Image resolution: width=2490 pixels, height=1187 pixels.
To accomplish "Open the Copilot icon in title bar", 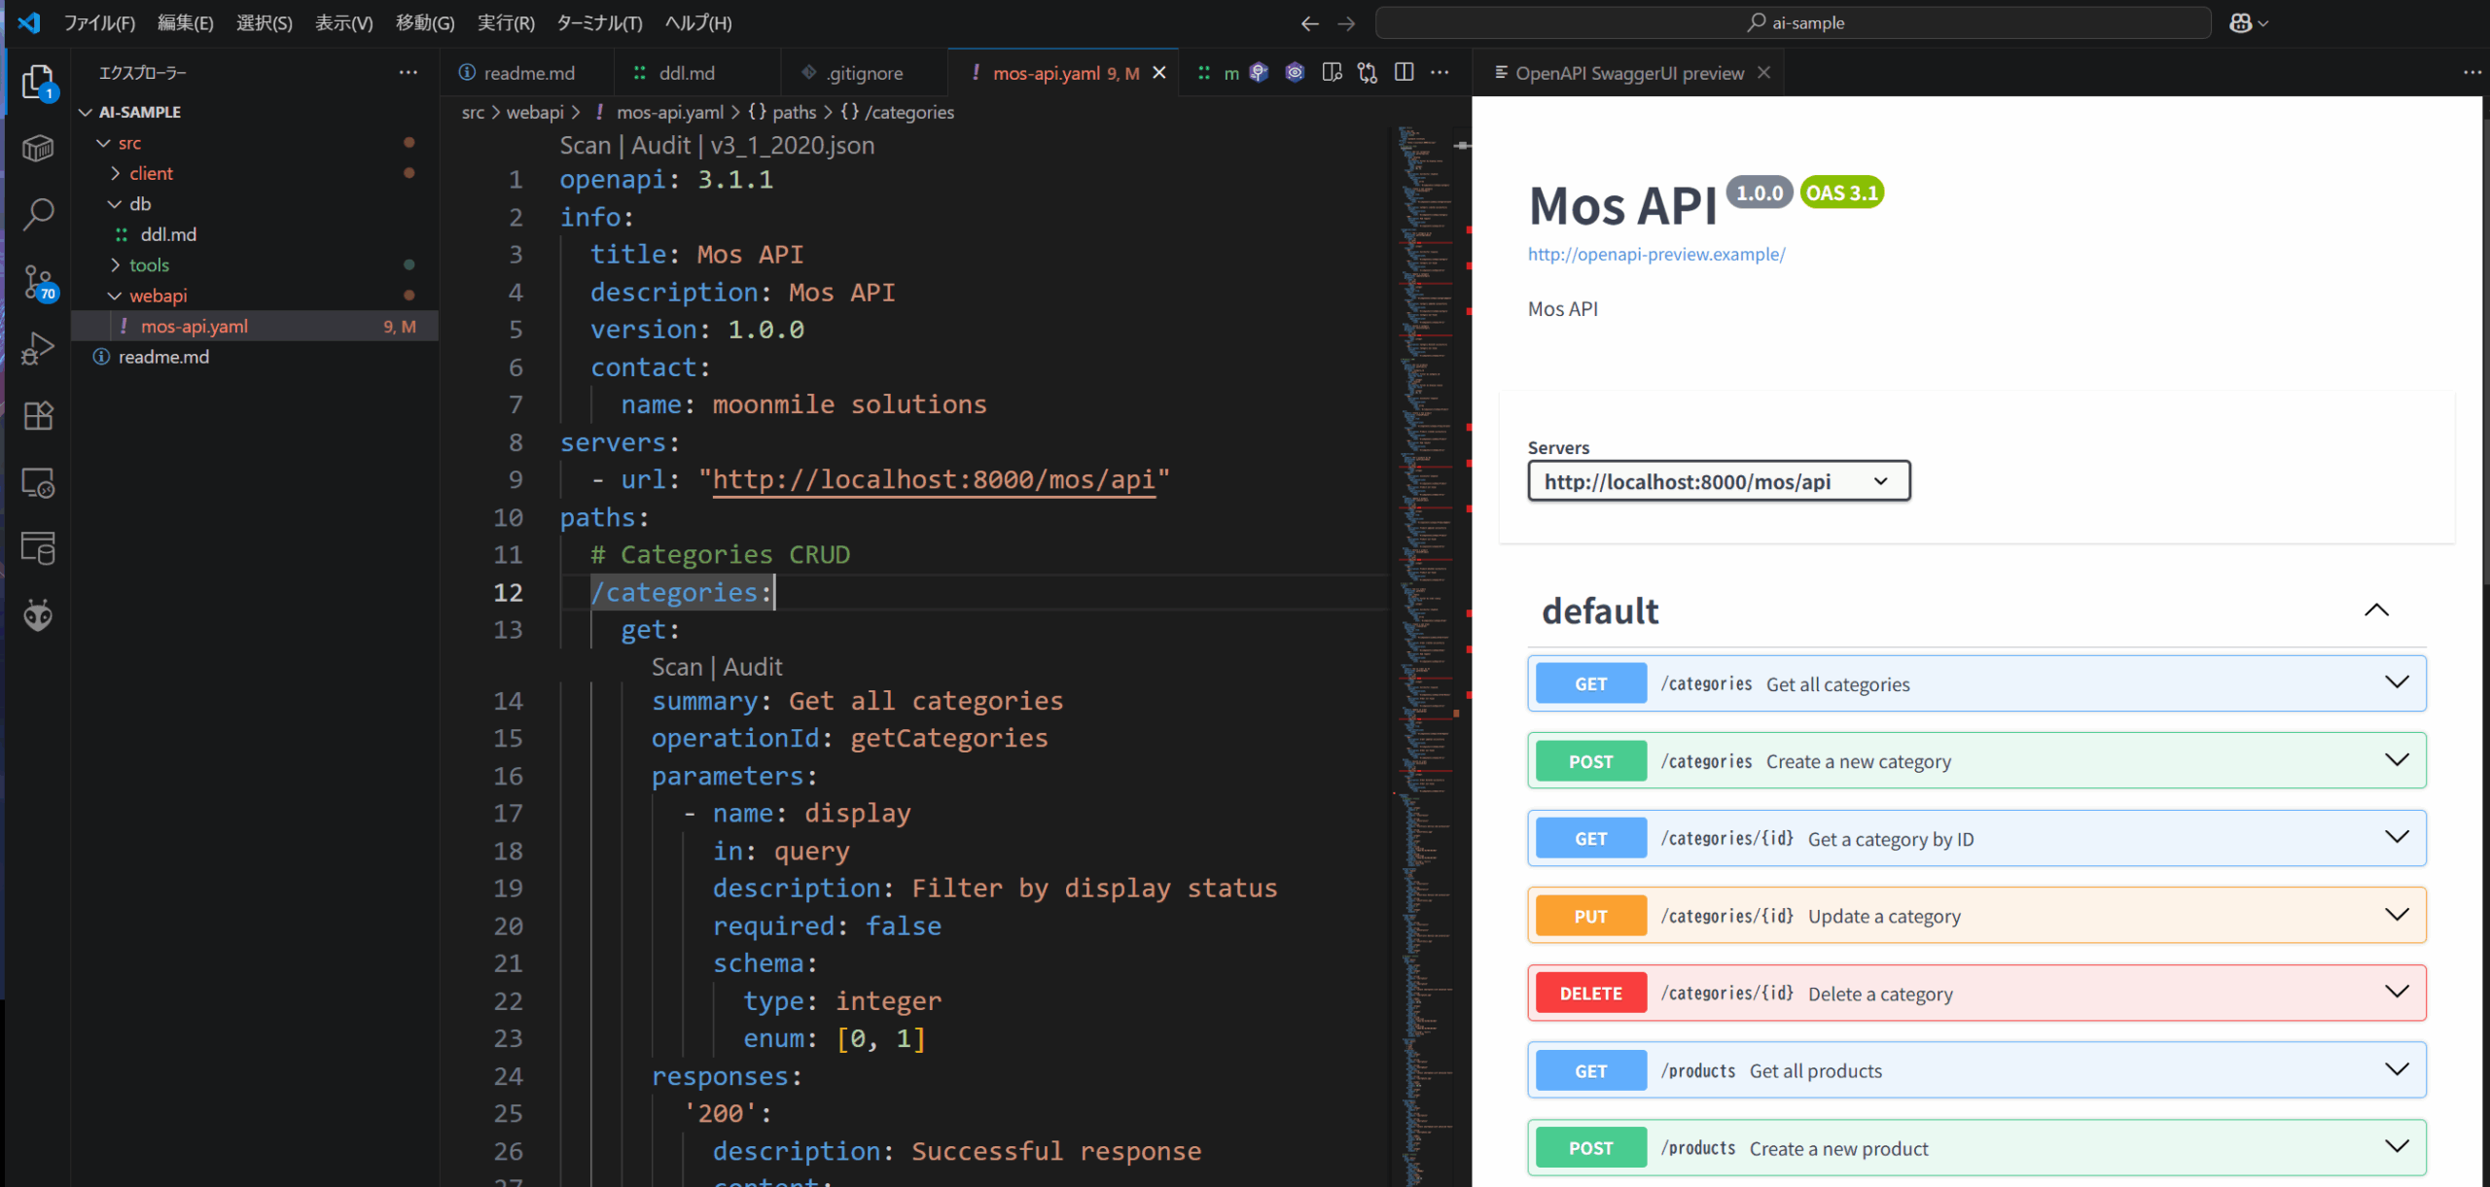I will [x=2241, y=22].
